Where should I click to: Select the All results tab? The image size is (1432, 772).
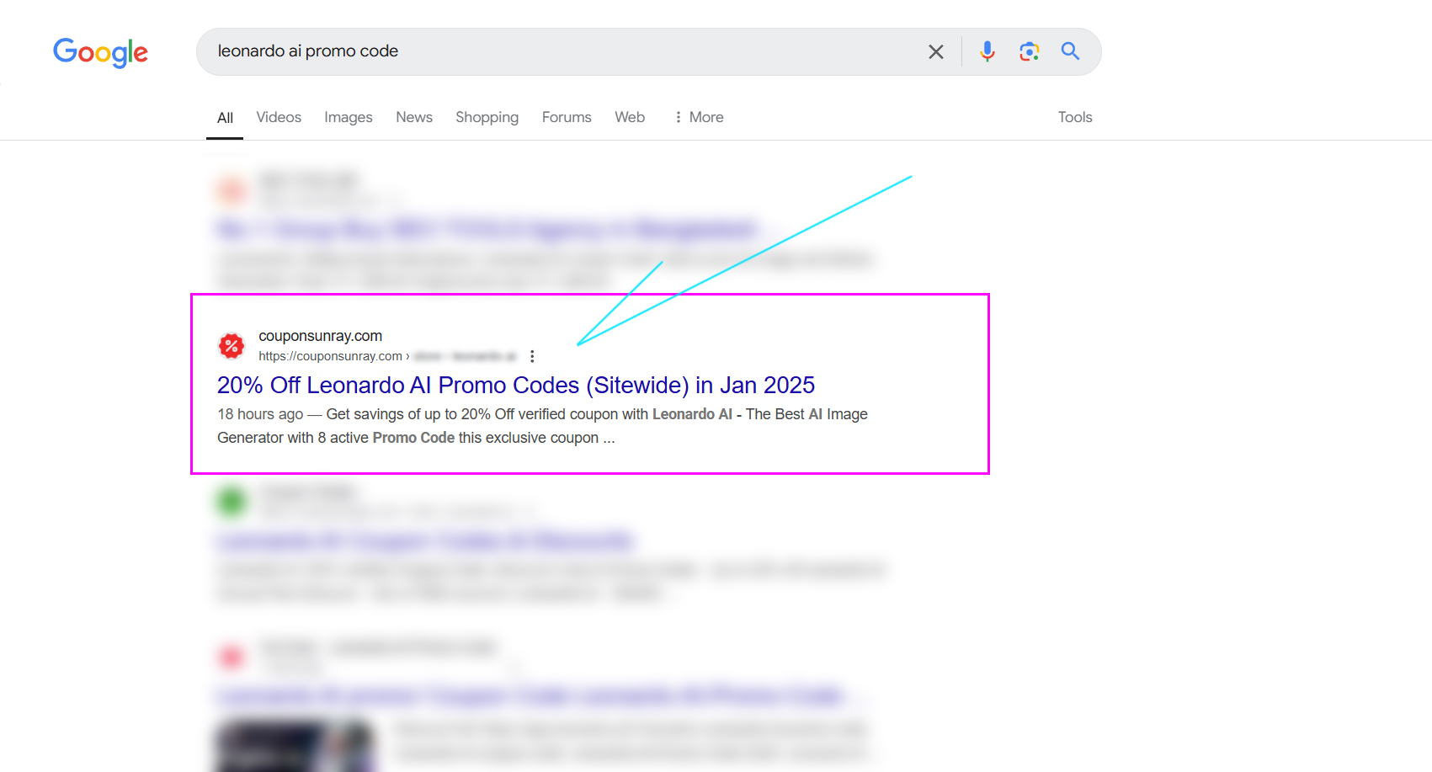[225, 118]
